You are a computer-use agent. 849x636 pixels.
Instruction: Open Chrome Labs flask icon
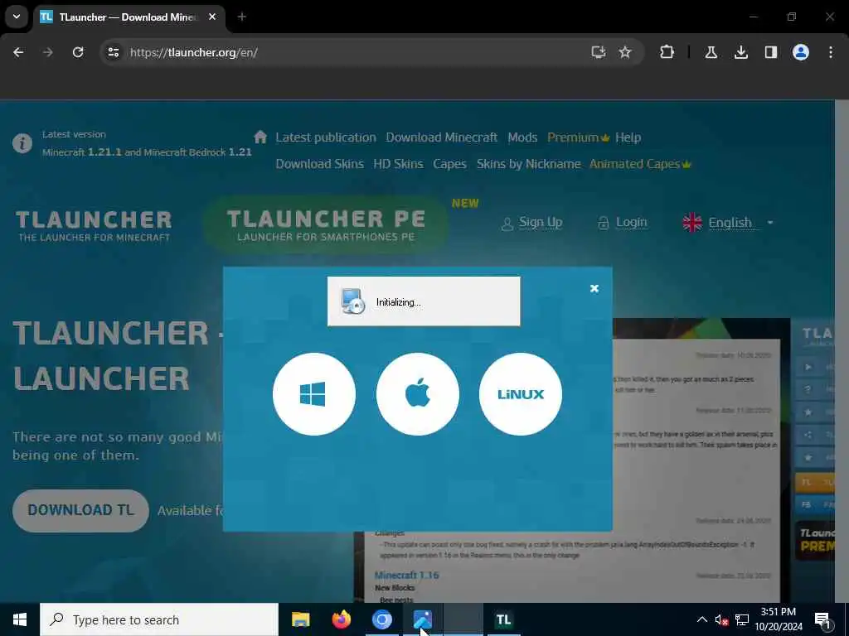click(711, 52)
